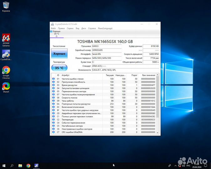Click the Raw-значения column header

(x=147, y=75)
